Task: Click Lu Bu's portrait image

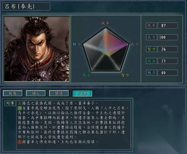Action: coord(37,49)
